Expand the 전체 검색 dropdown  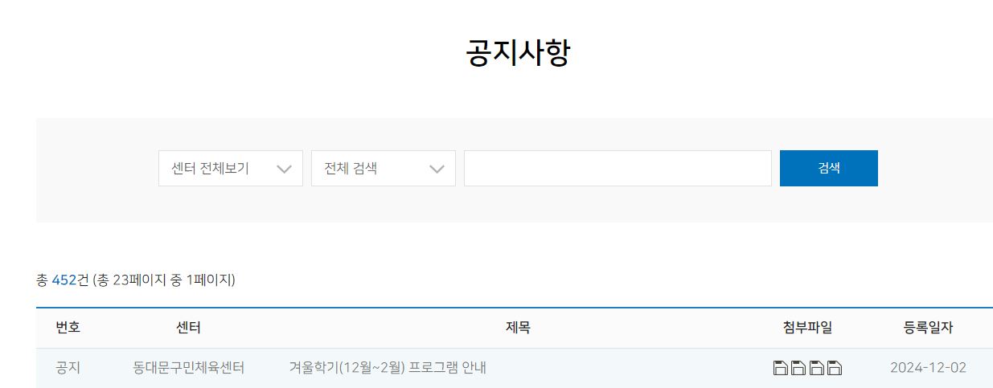click(384, 169)
